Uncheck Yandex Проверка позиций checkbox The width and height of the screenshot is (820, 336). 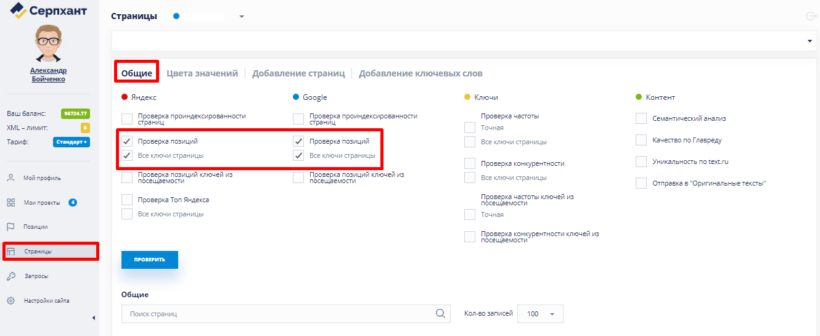(127, 141)
